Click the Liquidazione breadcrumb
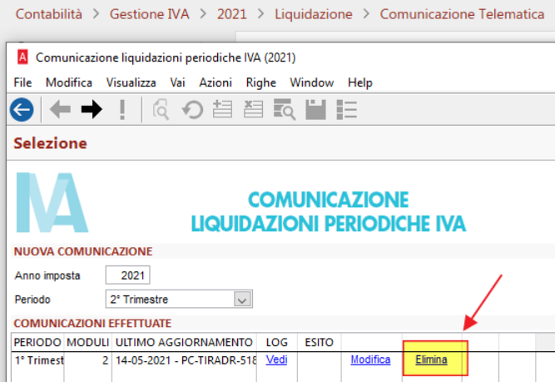 pos(314,14)
